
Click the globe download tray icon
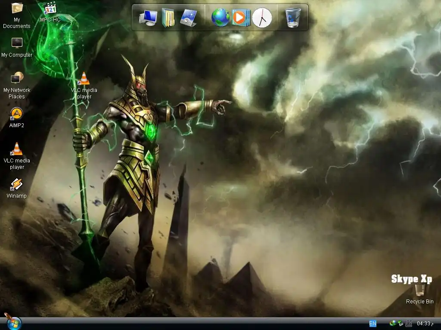(393, 324)
